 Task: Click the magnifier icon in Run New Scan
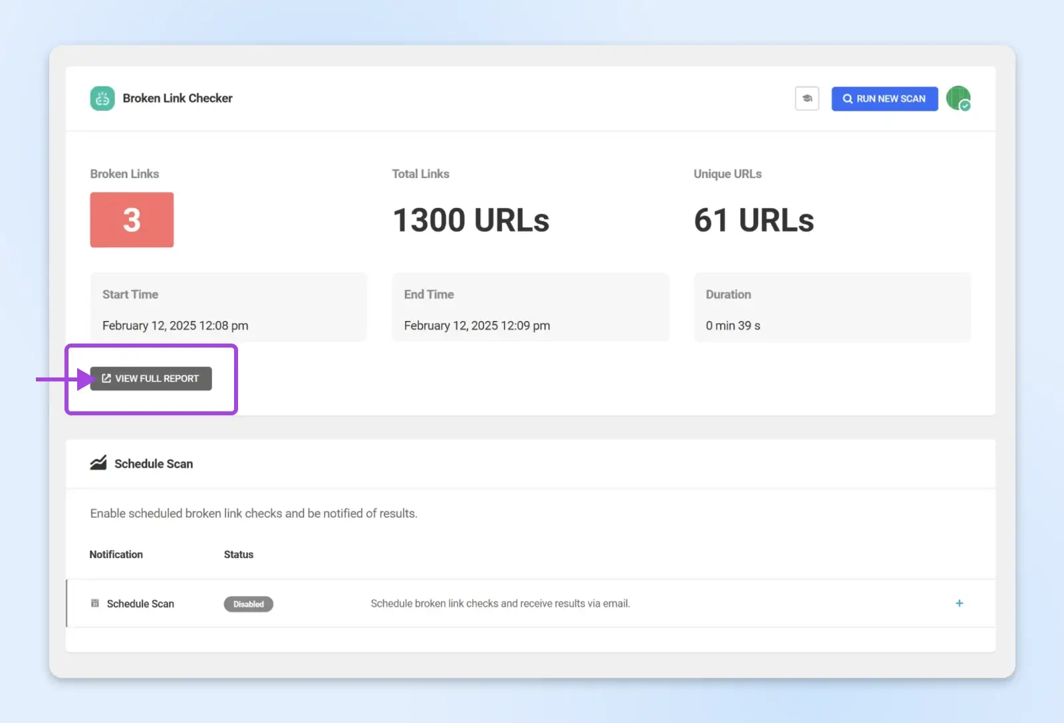click(x=847, y=98)
